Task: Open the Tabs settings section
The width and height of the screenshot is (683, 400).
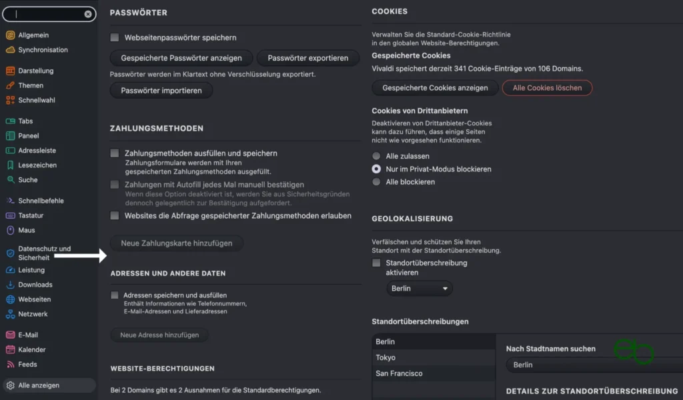Action: tap(25, 121)
